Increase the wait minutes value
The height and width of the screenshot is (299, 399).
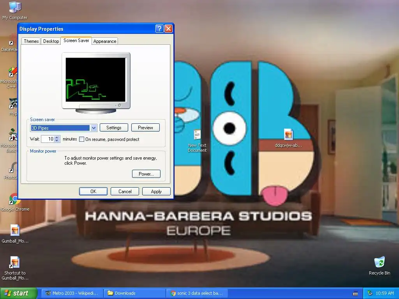coord(57,137)
